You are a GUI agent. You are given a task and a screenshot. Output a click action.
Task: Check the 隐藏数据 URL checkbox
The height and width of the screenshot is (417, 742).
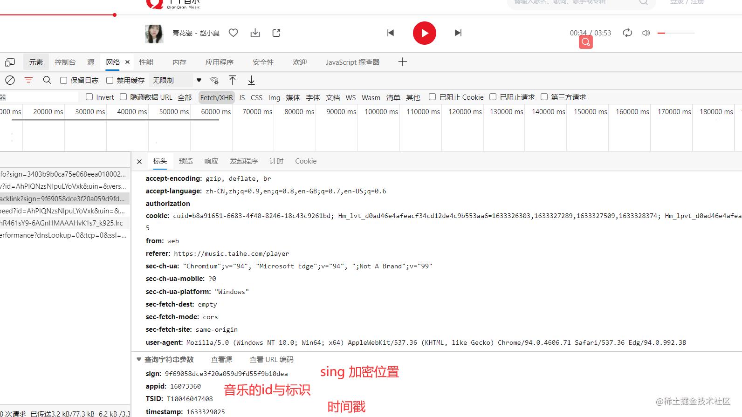(123, 97)
